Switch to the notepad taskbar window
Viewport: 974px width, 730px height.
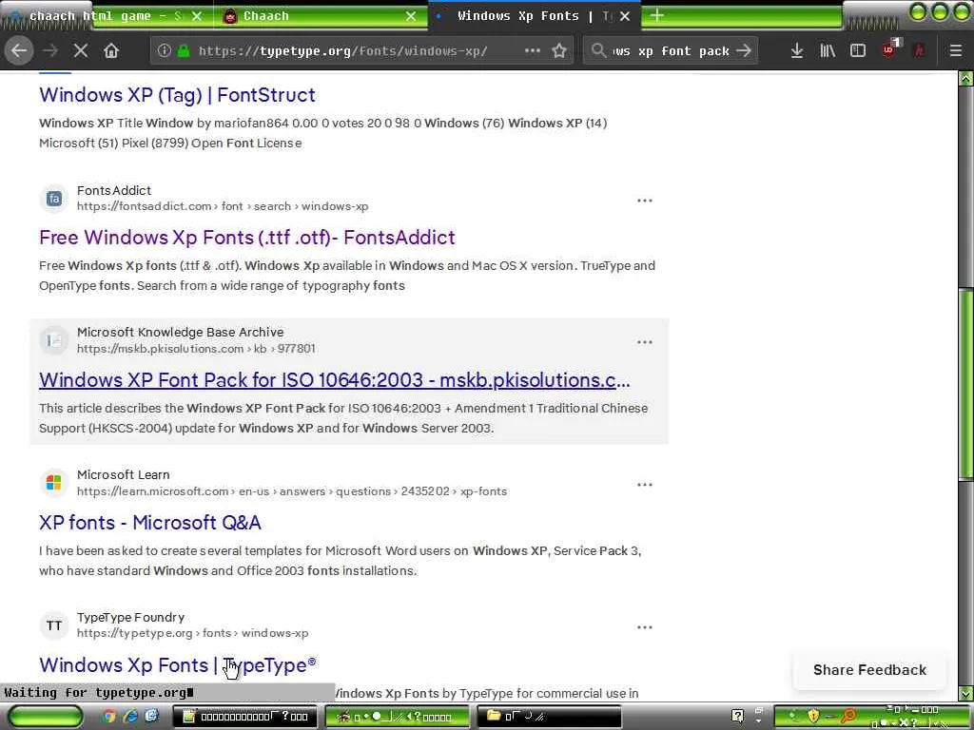coord(244,717)
